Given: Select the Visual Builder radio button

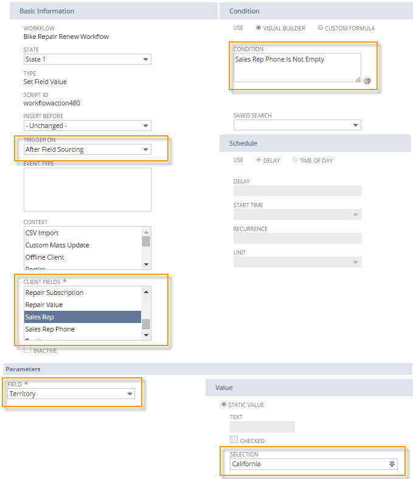Looking at the screenshot, I should click(x=259, y=28).
